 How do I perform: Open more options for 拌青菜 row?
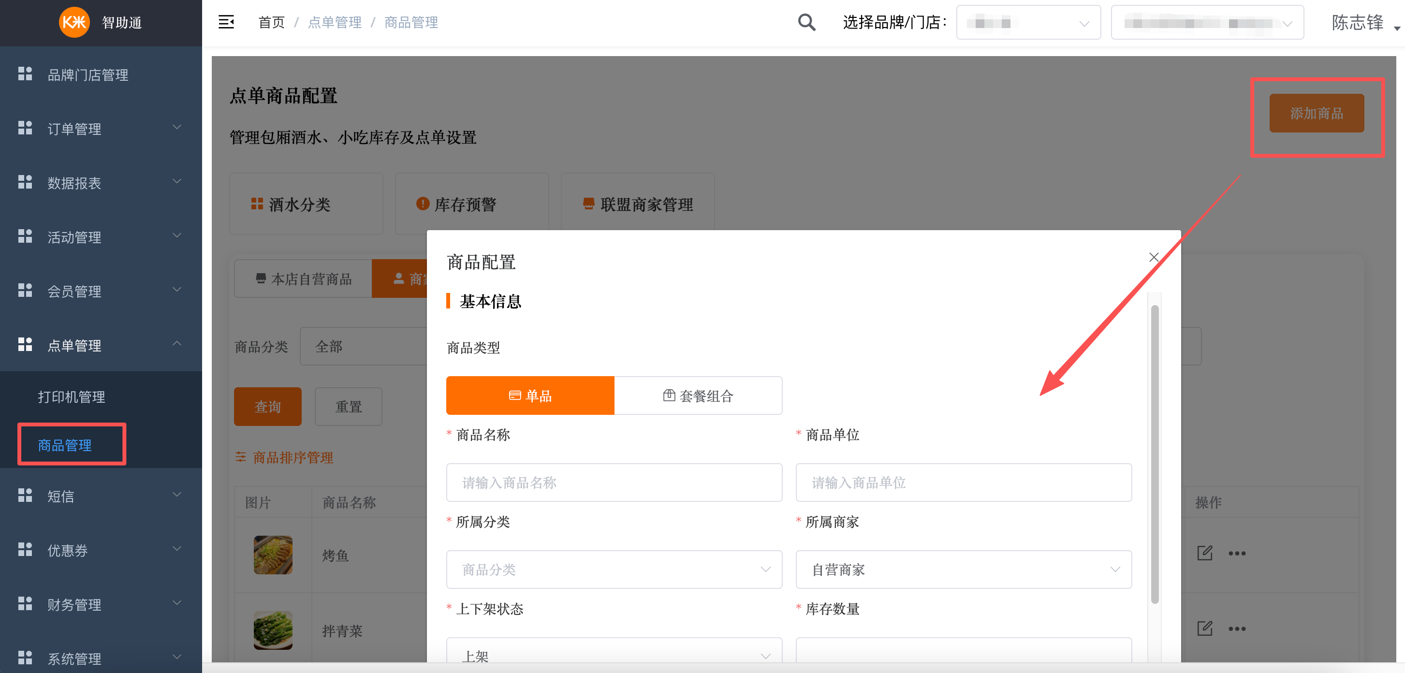pyautogui.click(x=1236, y=629)
